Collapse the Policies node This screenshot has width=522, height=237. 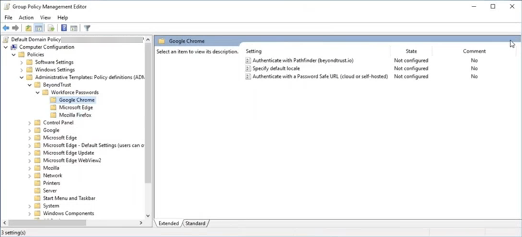pyautogui.click(x=13, y=54)
